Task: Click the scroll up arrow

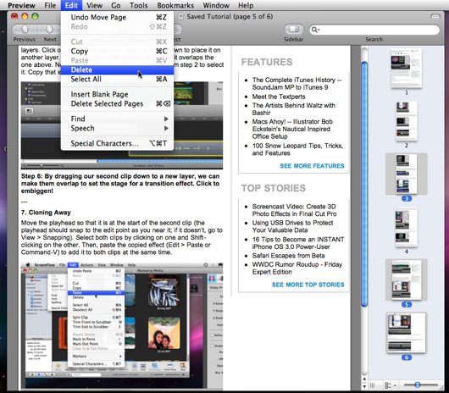Action: pos(364,379)
